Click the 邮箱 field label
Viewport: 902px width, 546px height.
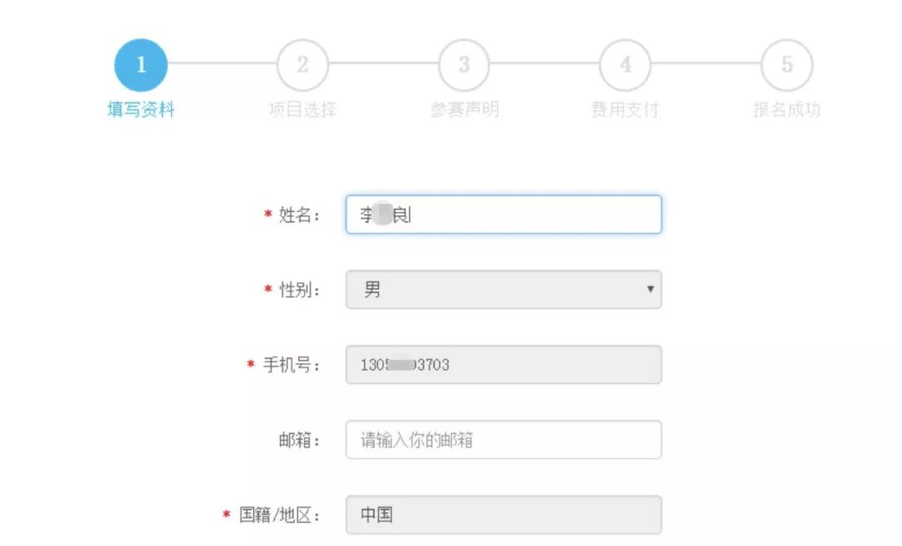click(x=300, y=440)
